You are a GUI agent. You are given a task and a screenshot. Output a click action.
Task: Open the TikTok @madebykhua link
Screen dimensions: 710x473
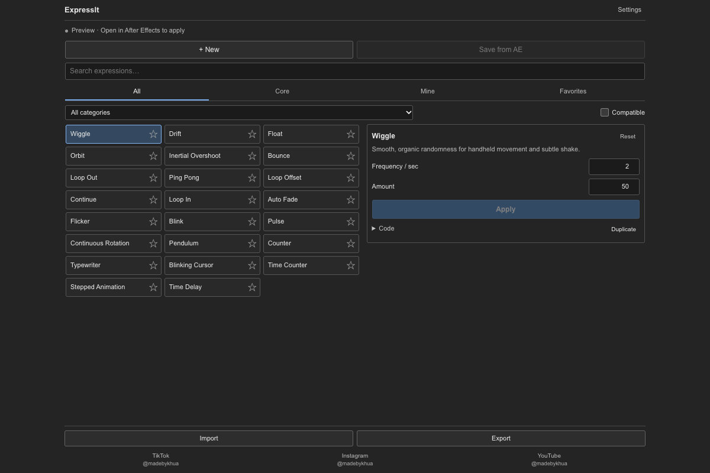point(160,459)
